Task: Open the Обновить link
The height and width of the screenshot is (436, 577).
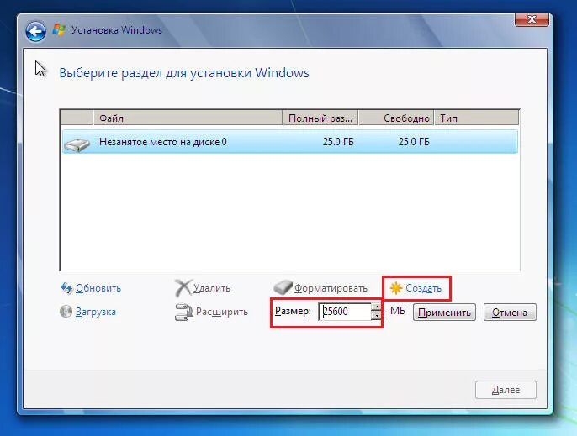Action: 98,288
